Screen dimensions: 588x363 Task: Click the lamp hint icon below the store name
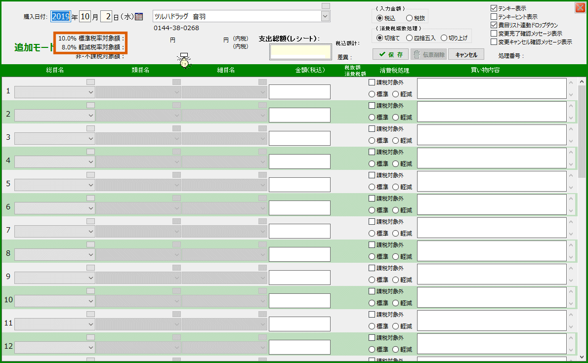pyautogui.click(x=184, y=60)
